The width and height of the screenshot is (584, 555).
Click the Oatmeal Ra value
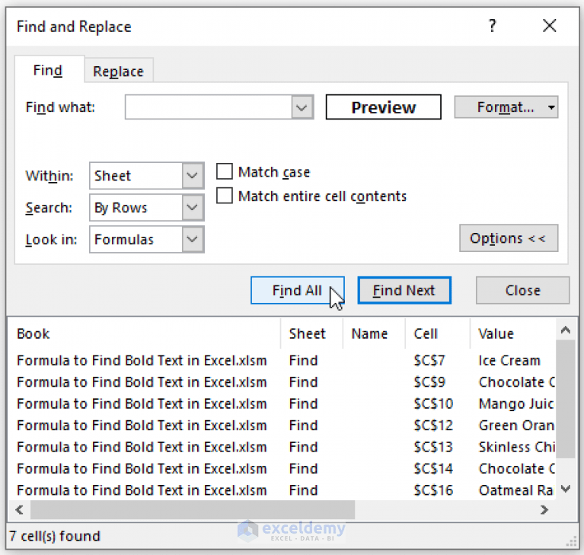pyautogui.click(x=515, y=490)
